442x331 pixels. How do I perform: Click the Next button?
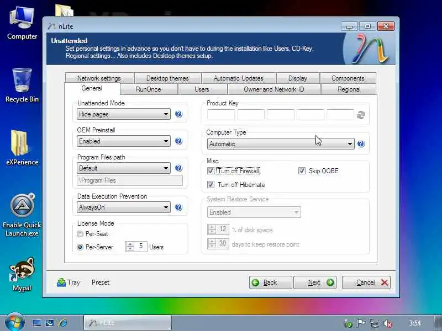315,282
